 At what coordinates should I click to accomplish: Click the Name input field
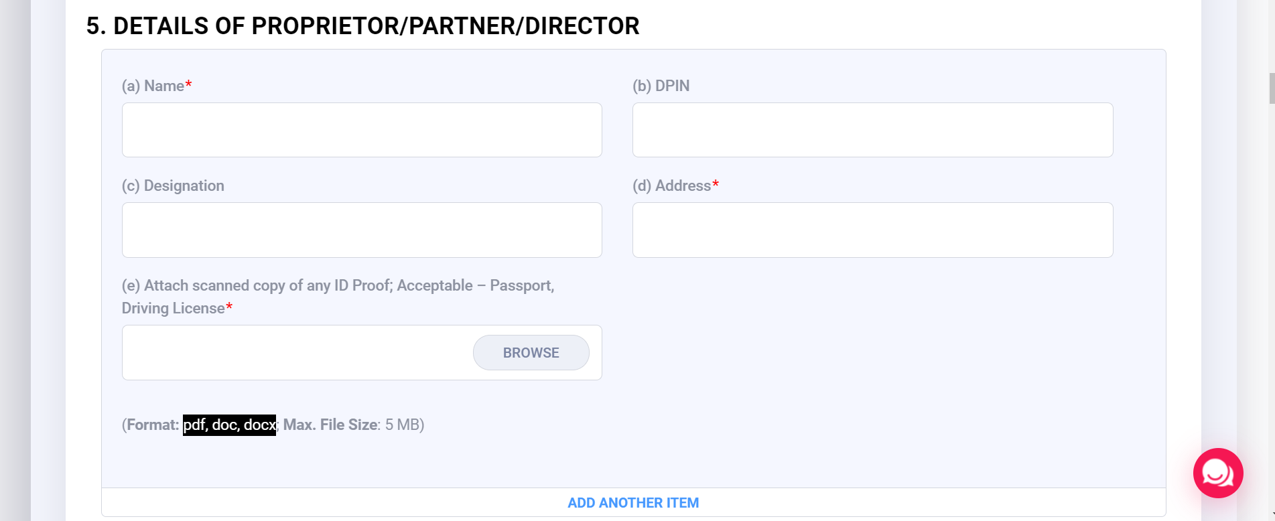tap(362, 130)
